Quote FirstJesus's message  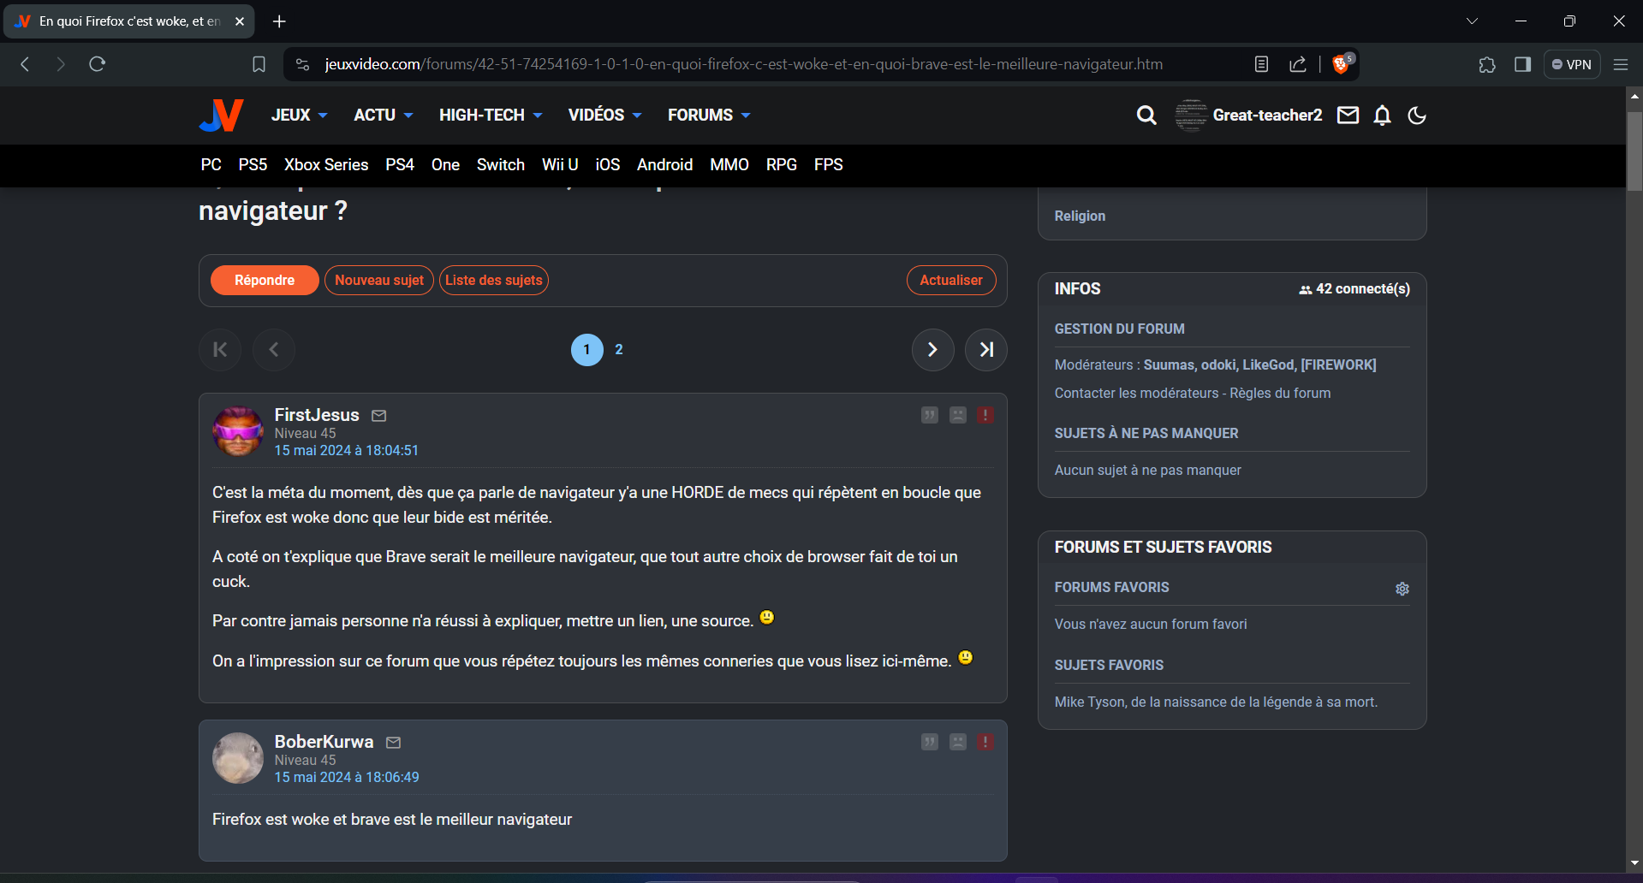(930, 415)
